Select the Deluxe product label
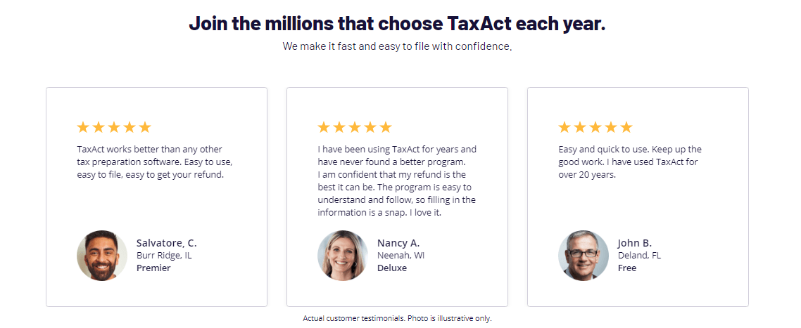The image size is (801, 328). pyautogui.click(x=392, y=268)
